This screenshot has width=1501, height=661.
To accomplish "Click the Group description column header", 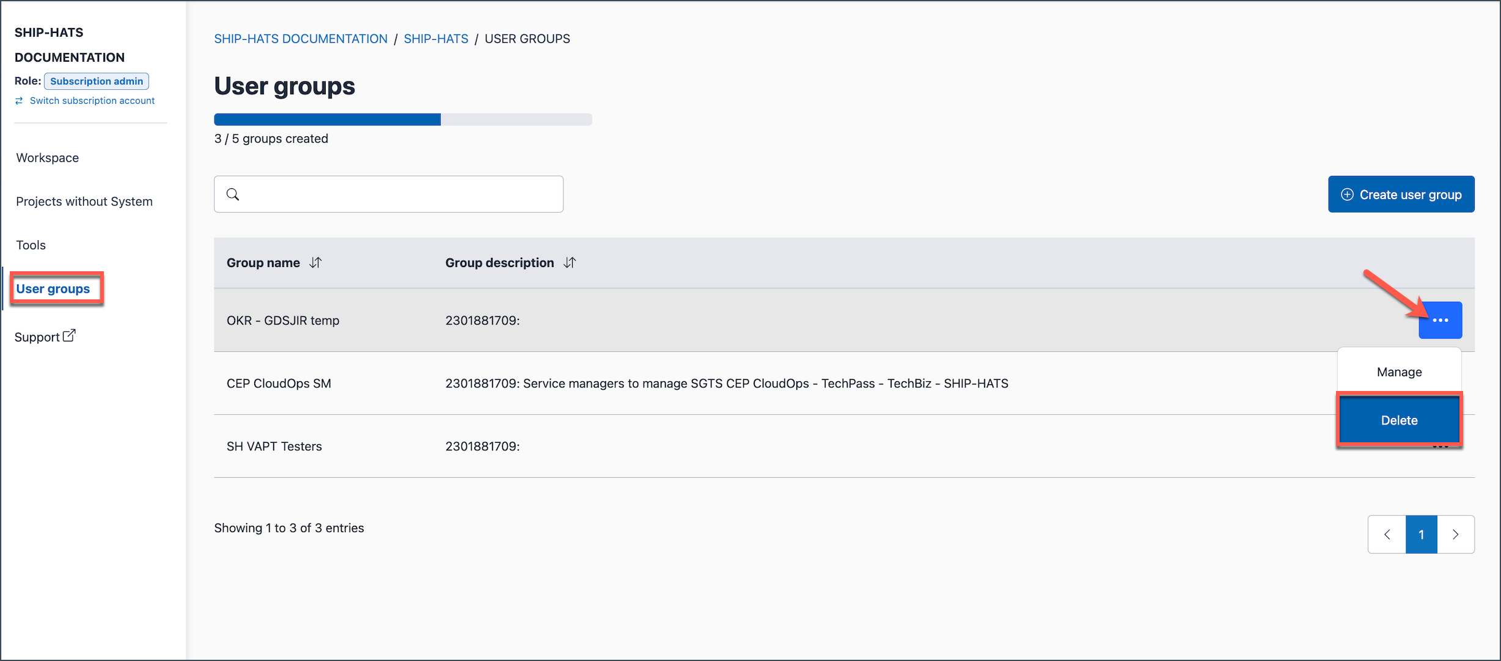I will coord(499,263).
